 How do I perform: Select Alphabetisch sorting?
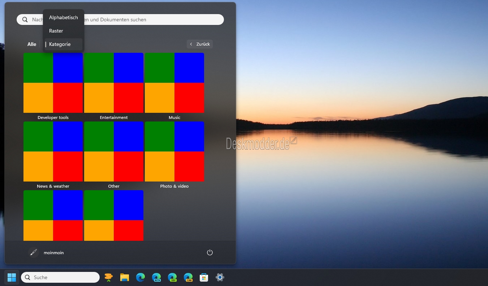[63, 17]
